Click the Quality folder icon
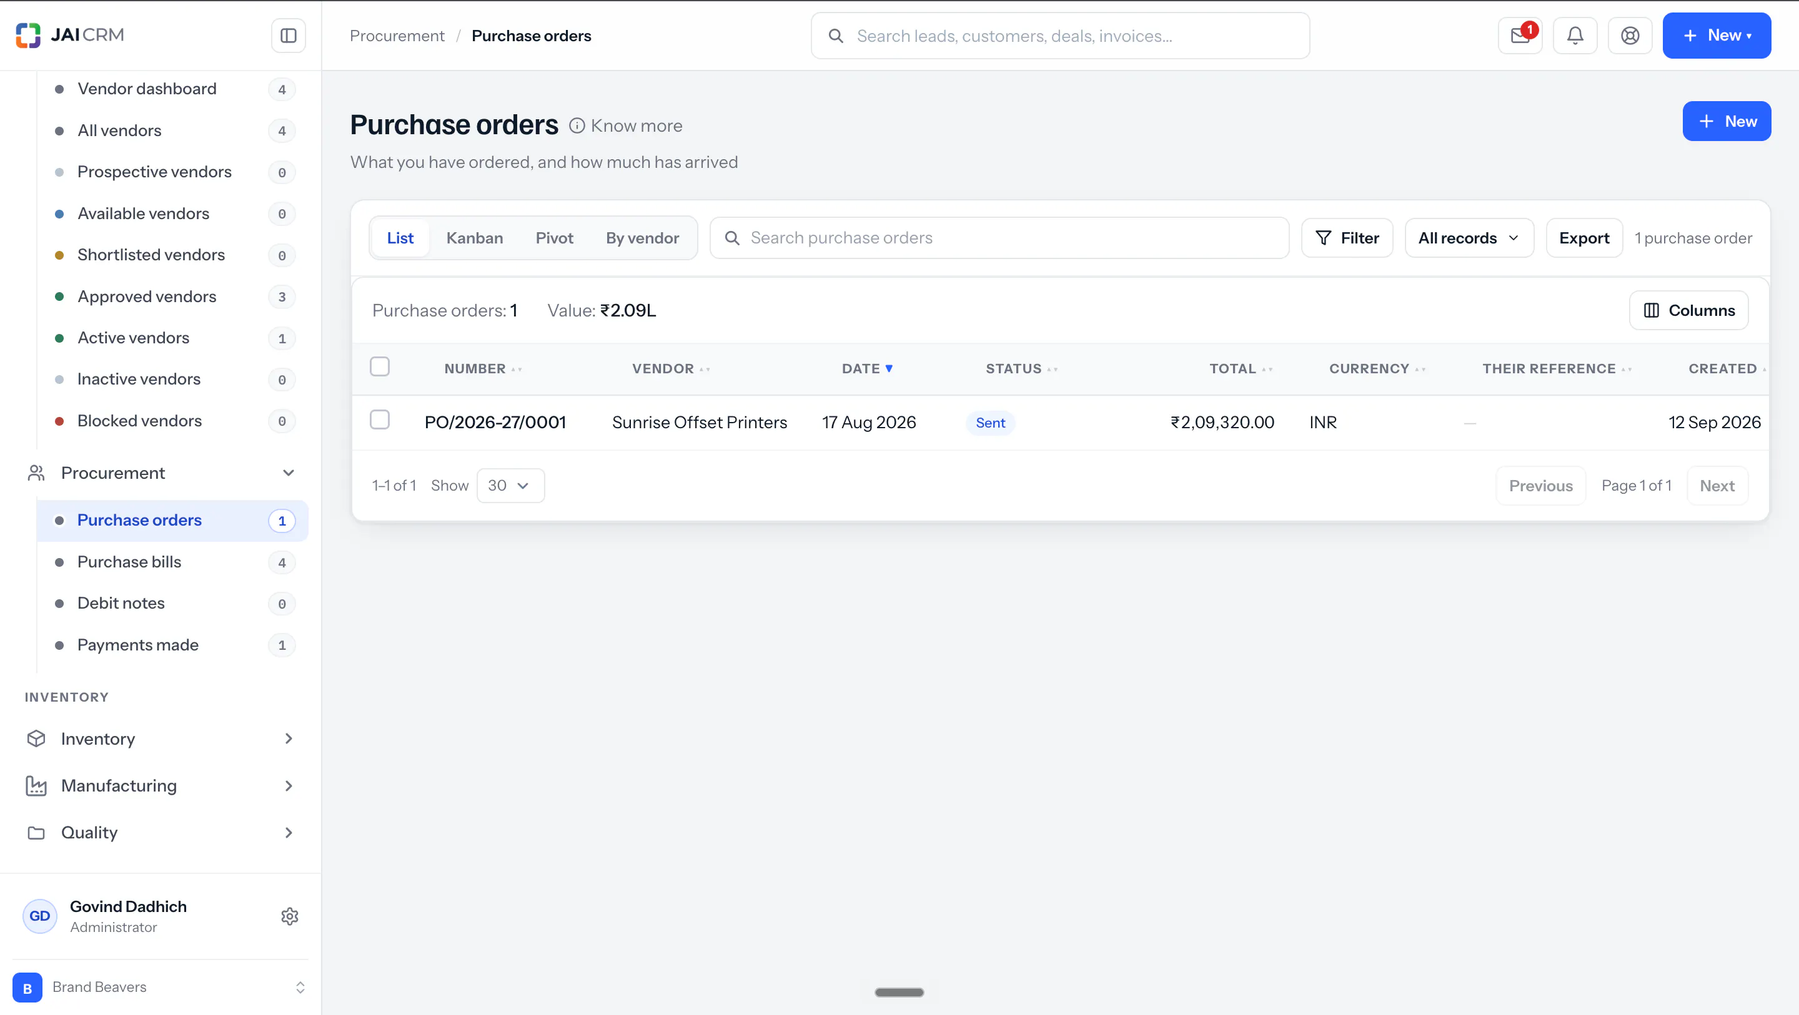The width and height of the screenshot is (1799, 1015). (36, 832)
